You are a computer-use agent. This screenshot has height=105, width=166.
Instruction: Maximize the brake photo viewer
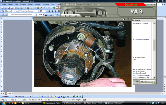coord(128,19)
